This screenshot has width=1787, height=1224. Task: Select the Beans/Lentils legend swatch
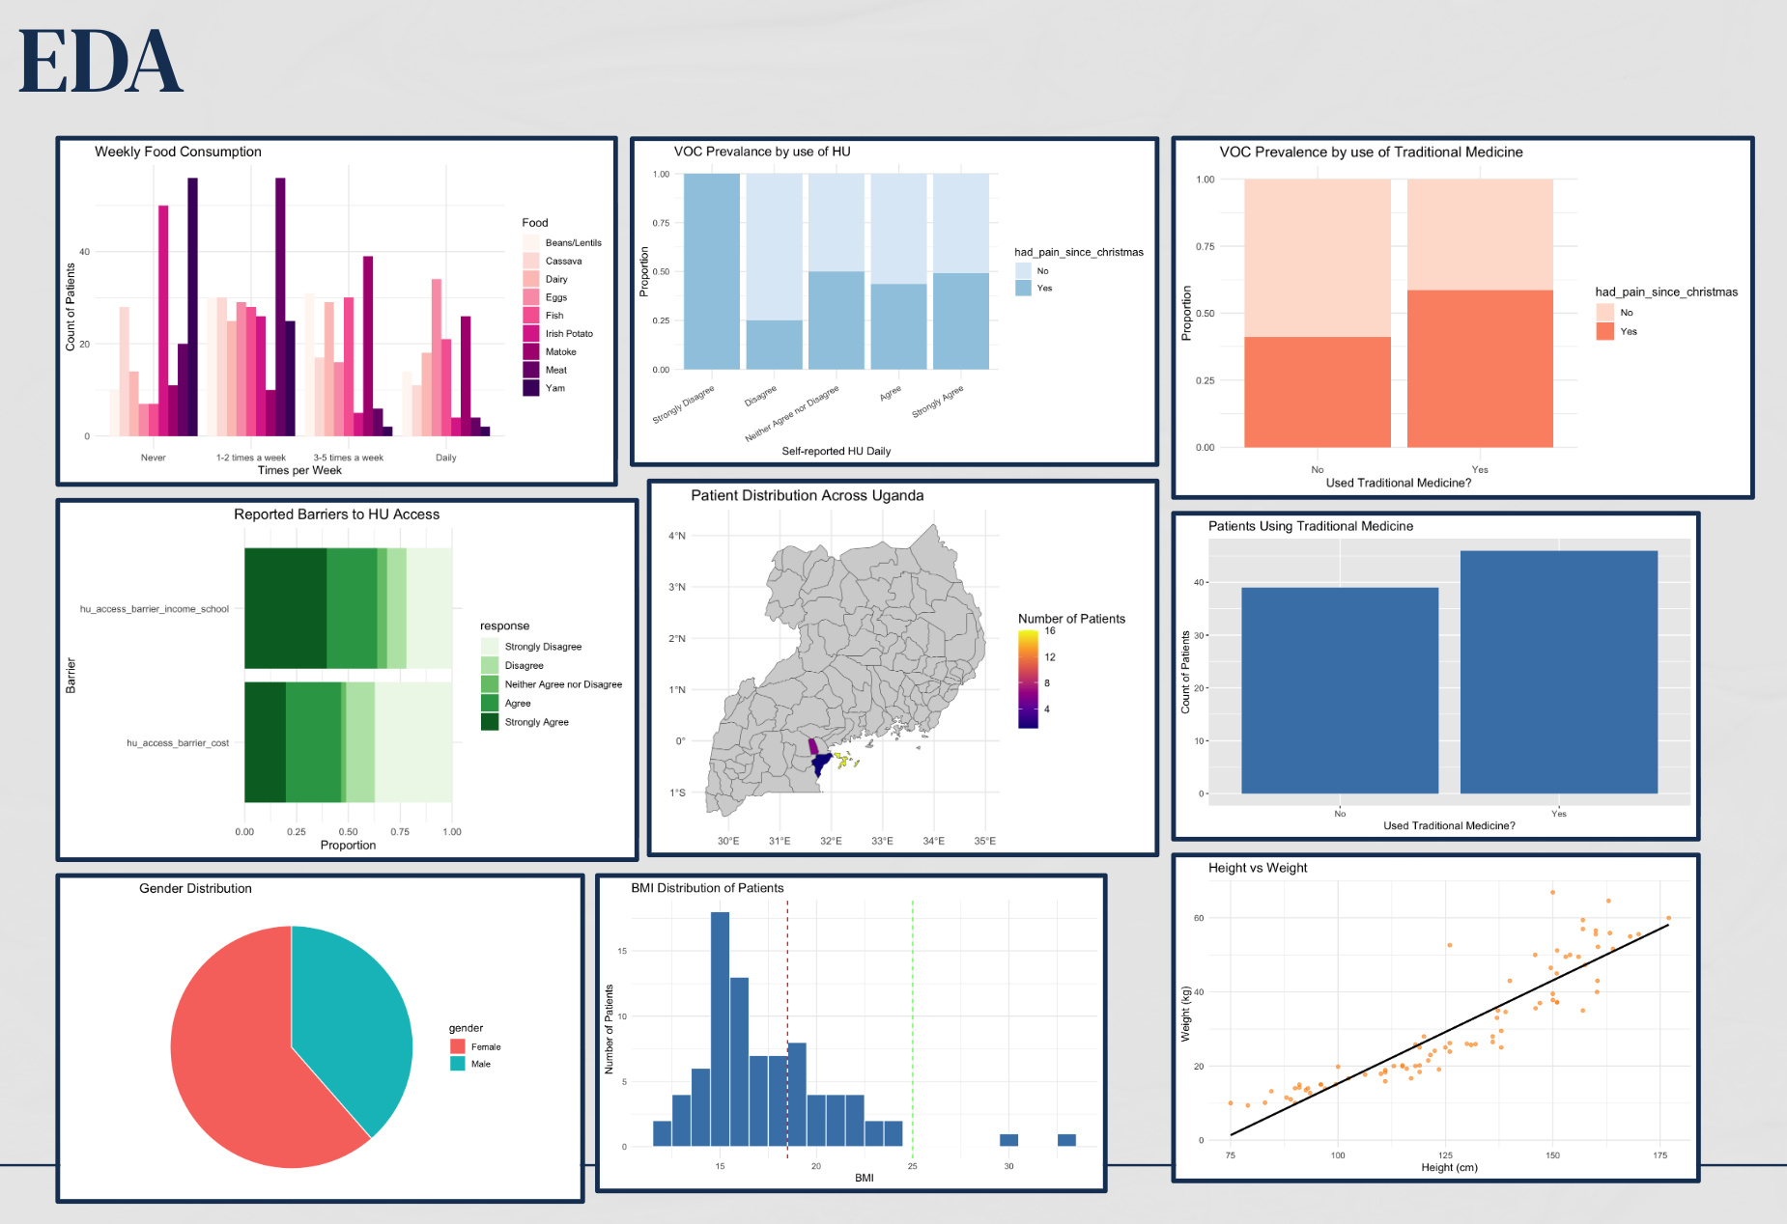pos(530,242)
